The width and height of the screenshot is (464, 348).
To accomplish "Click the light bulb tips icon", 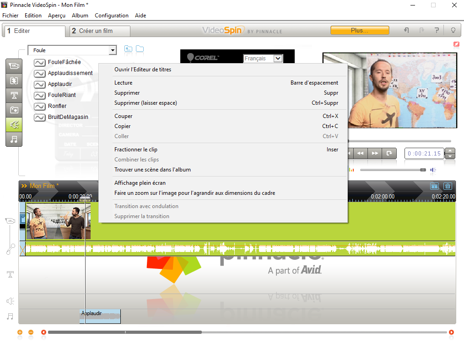I will pyautogui.click(x=453, y=30).
